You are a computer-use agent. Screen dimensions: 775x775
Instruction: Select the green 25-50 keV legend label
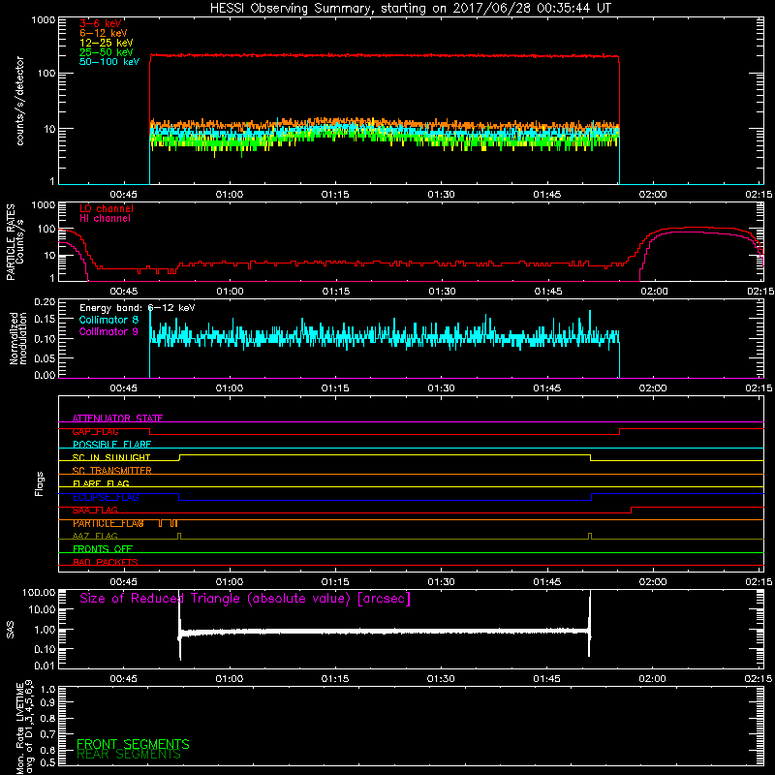coord(106,52)
